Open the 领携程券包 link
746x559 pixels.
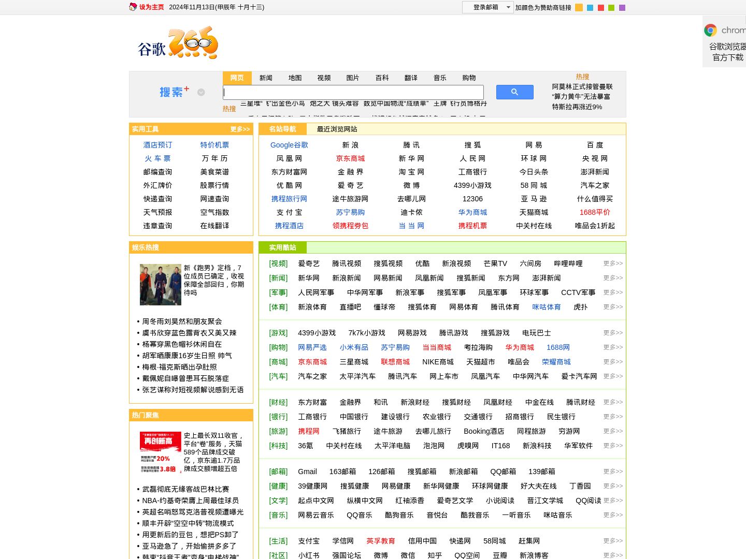[350, 226]
